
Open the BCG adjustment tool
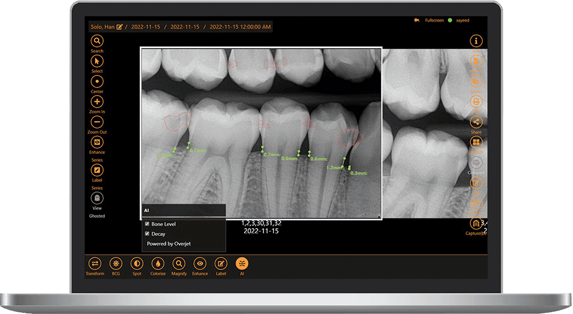click(116, 263)
